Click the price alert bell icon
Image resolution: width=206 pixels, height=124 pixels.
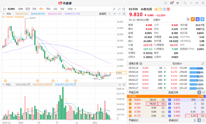[188, 19]
